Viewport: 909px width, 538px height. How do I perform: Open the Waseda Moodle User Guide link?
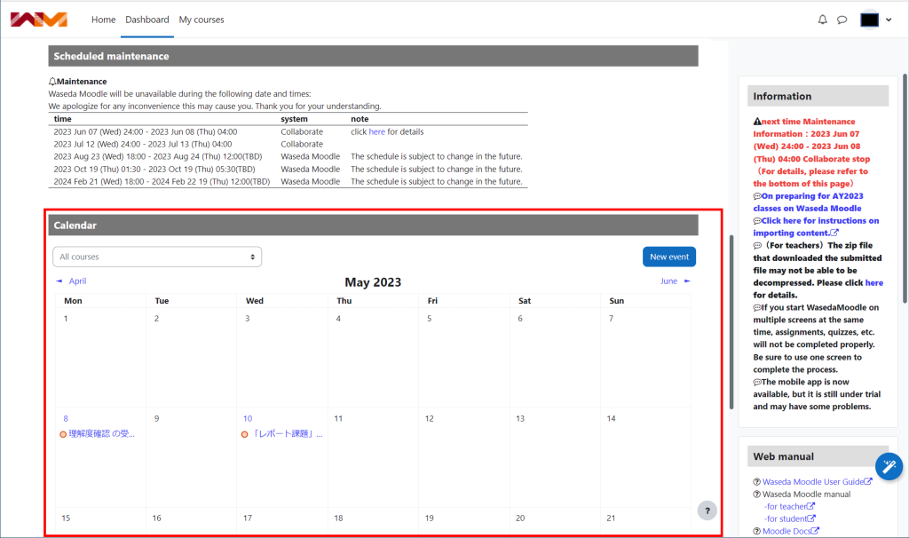(x=813, y=481)
